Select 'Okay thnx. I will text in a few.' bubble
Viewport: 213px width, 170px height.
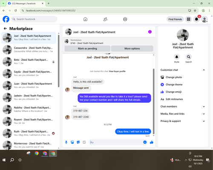133,131
